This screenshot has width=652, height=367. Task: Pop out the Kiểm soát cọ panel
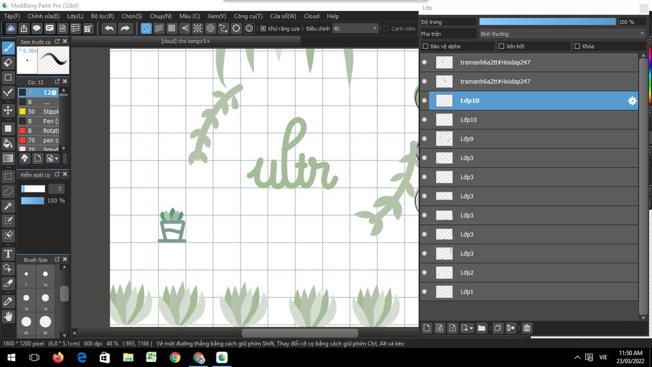pos(57,175)
